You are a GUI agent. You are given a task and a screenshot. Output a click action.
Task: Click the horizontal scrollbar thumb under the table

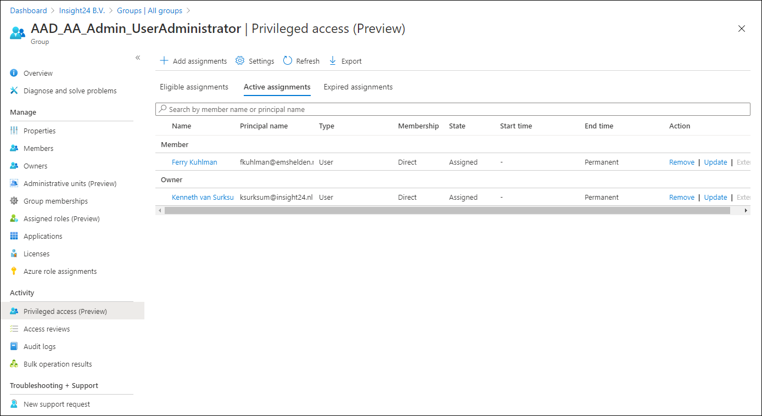(447, 210)
